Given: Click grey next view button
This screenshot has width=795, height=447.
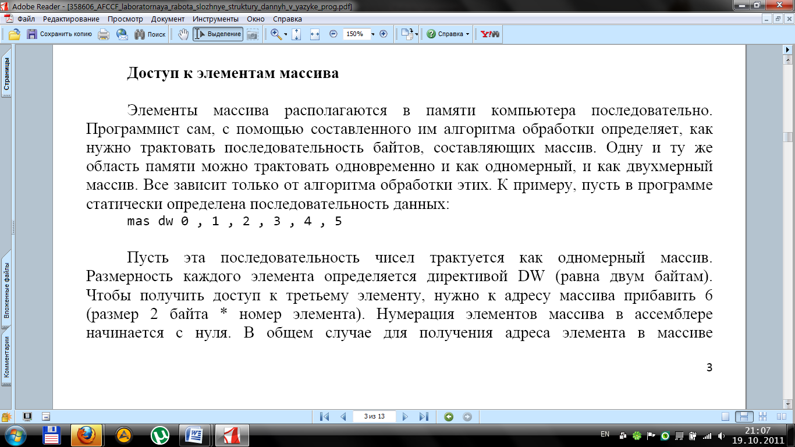Looking at the screenshot, I should [x=467, y=417].
